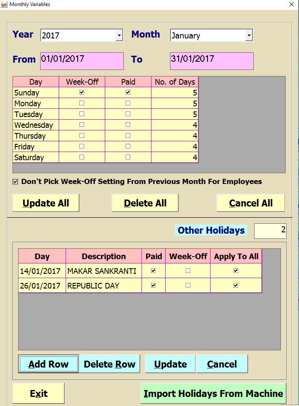Expand the Month dropdown list
The image size is (299, 406).
[x=249, y=35]
